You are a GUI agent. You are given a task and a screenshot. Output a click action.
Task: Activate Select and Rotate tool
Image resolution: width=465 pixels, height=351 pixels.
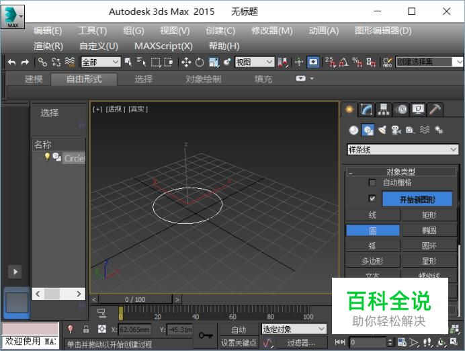point(200,63)
